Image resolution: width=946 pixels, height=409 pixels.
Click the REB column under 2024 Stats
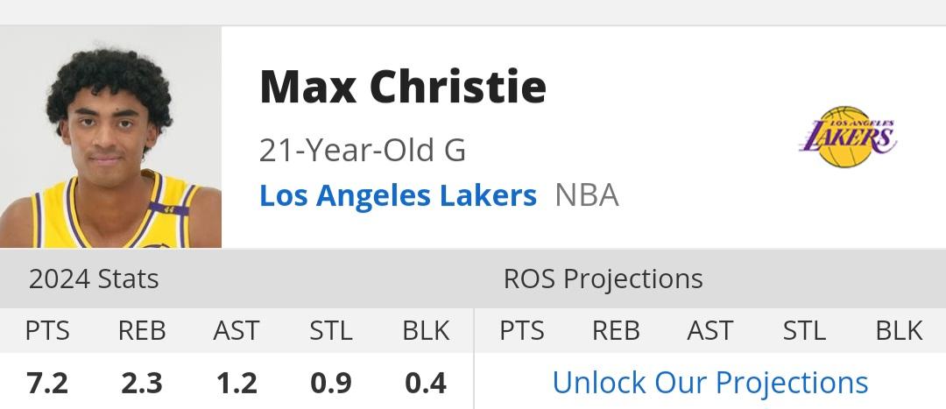(x=142, y=330)
